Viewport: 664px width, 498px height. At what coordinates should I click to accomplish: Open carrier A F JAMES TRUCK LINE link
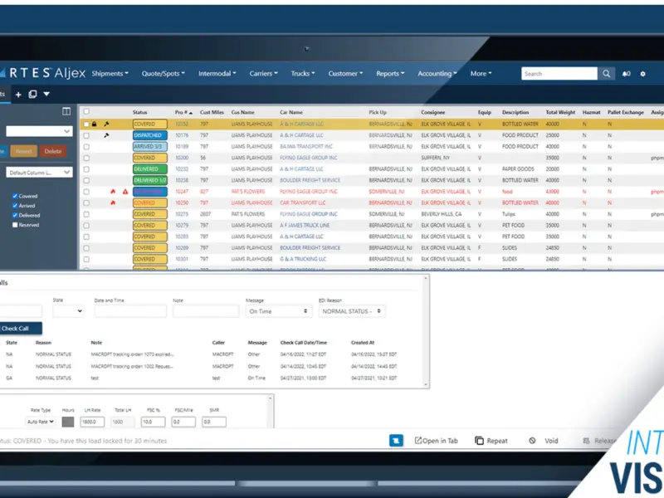(x=305, y=225)
